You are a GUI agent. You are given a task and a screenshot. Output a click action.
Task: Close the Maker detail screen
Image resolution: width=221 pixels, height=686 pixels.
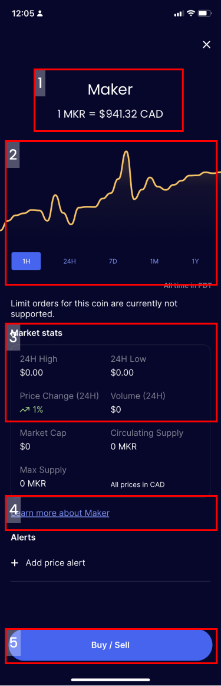(x=207, y=44)
